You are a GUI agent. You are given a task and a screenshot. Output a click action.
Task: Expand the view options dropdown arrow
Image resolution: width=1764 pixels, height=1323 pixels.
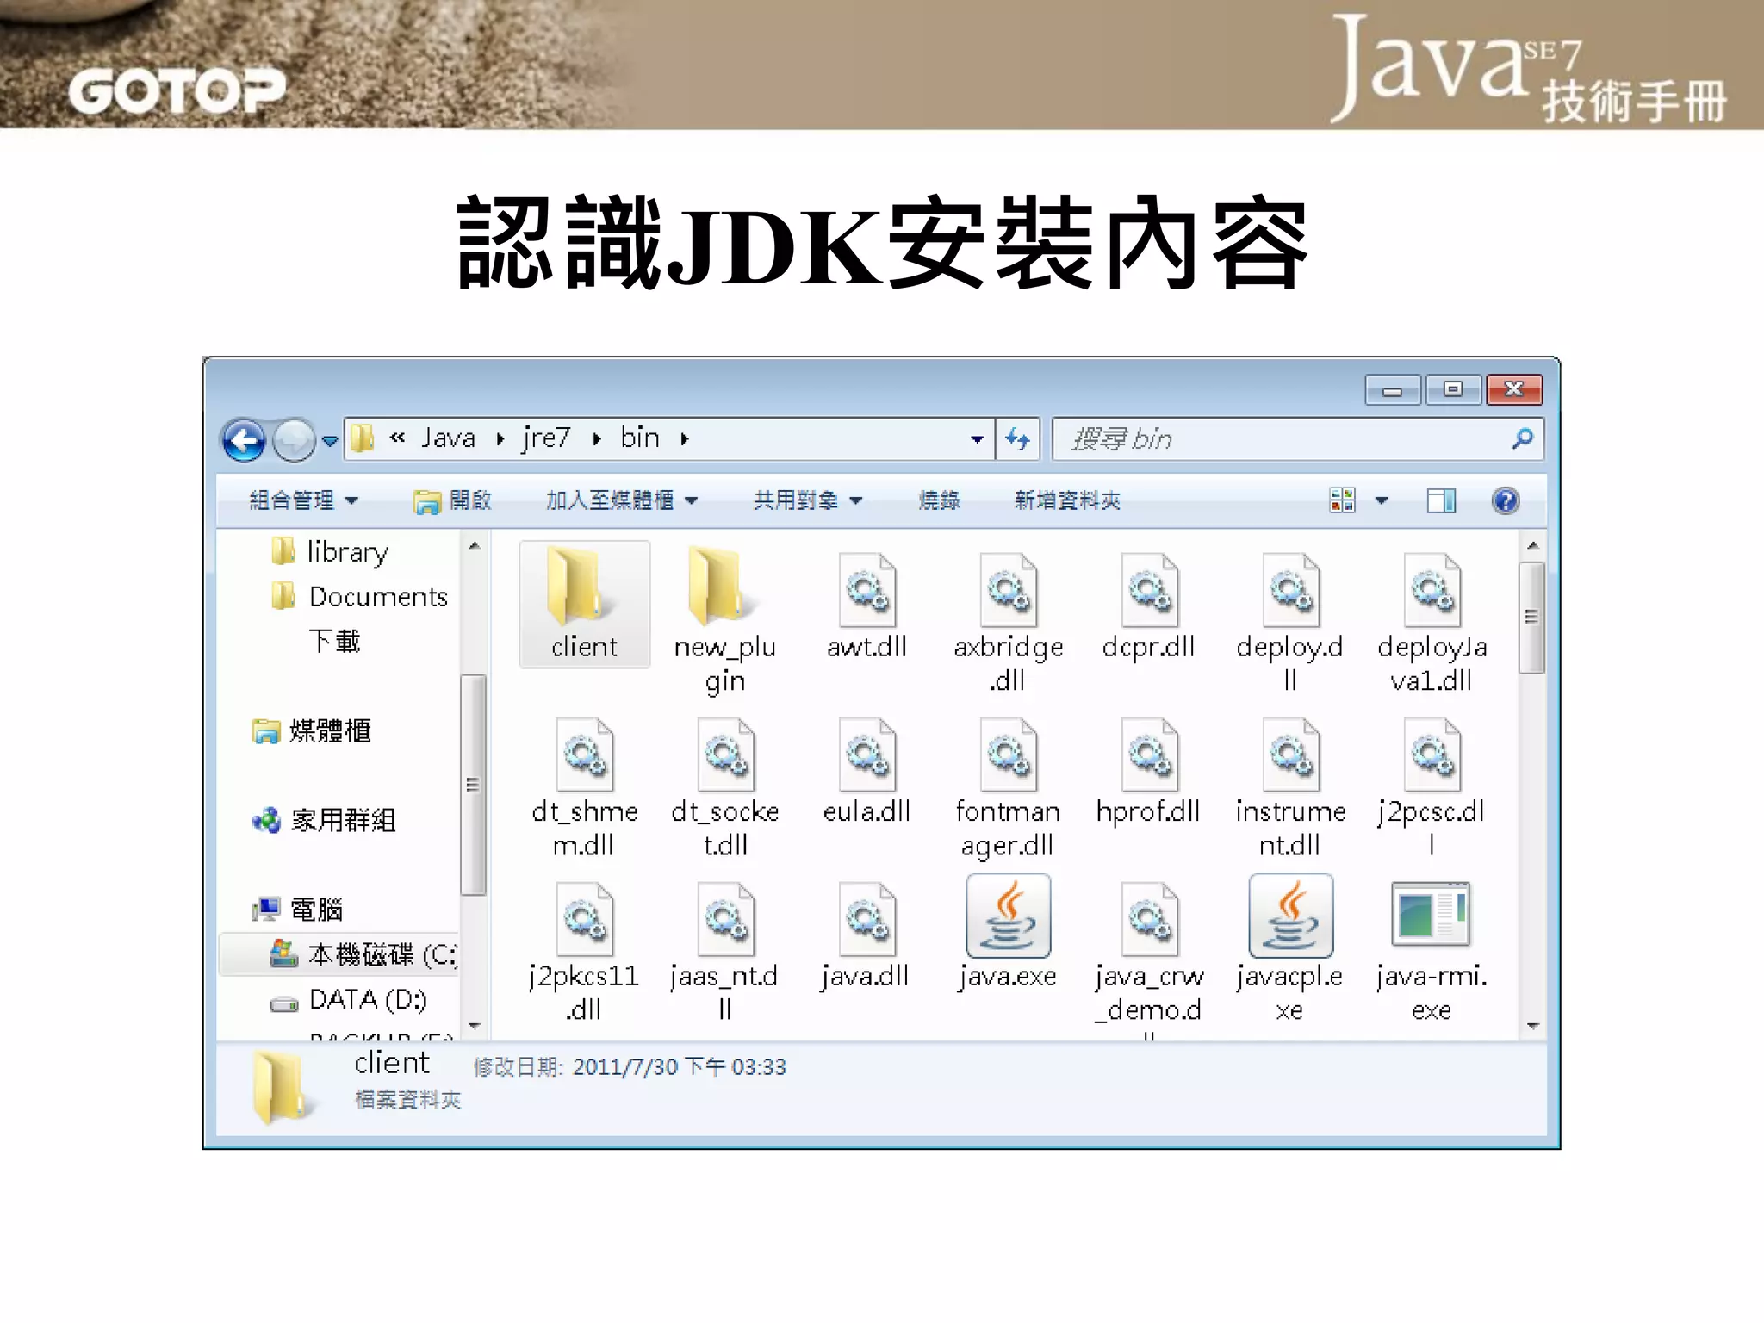tap(1382, 500)
